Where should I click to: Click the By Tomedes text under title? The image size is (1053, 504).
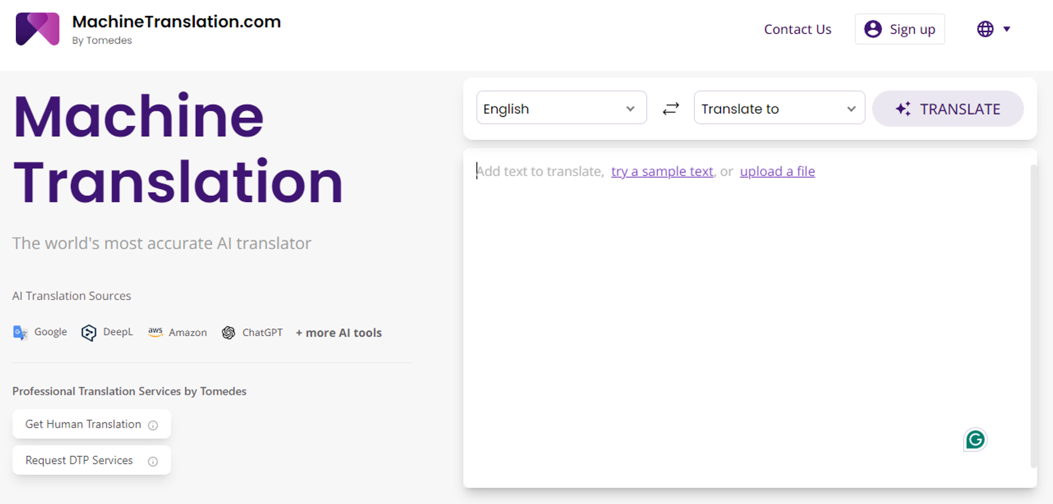coord(102,41)
